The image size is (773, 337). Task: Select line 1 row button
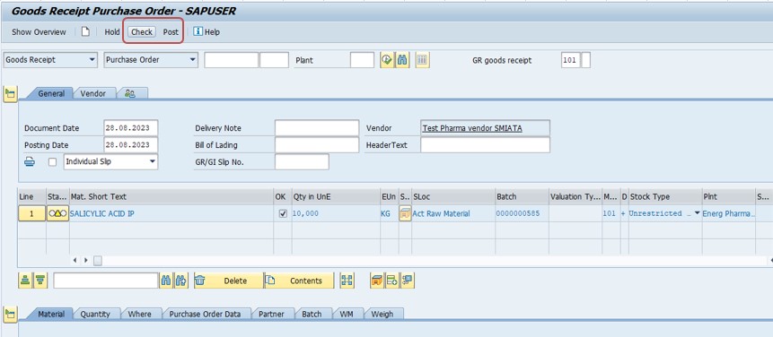pos(31,213)
